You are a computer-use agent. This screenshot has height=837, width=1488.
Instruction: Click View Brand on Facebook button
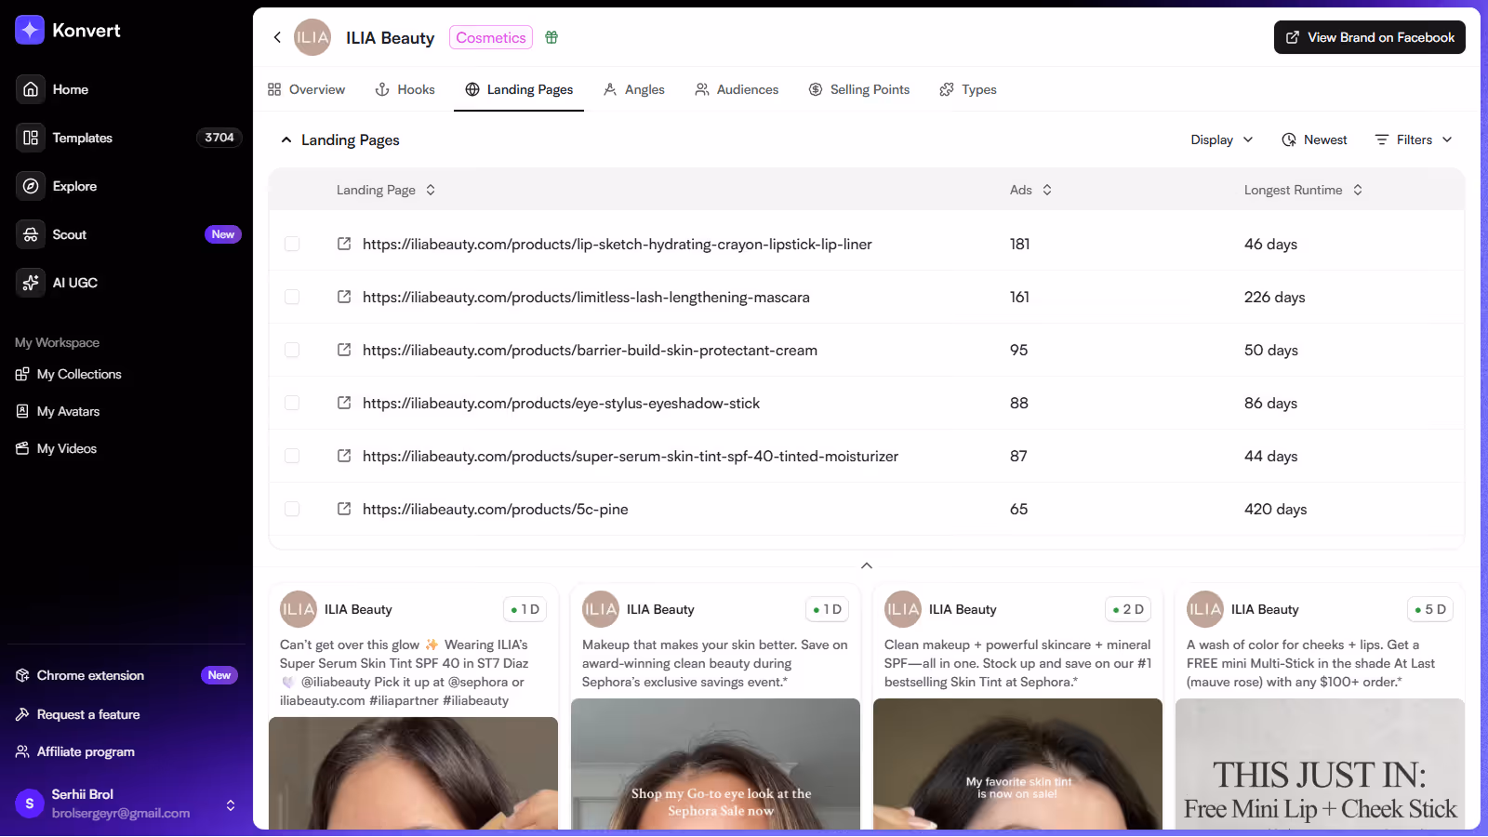[x=1370, y=37]
